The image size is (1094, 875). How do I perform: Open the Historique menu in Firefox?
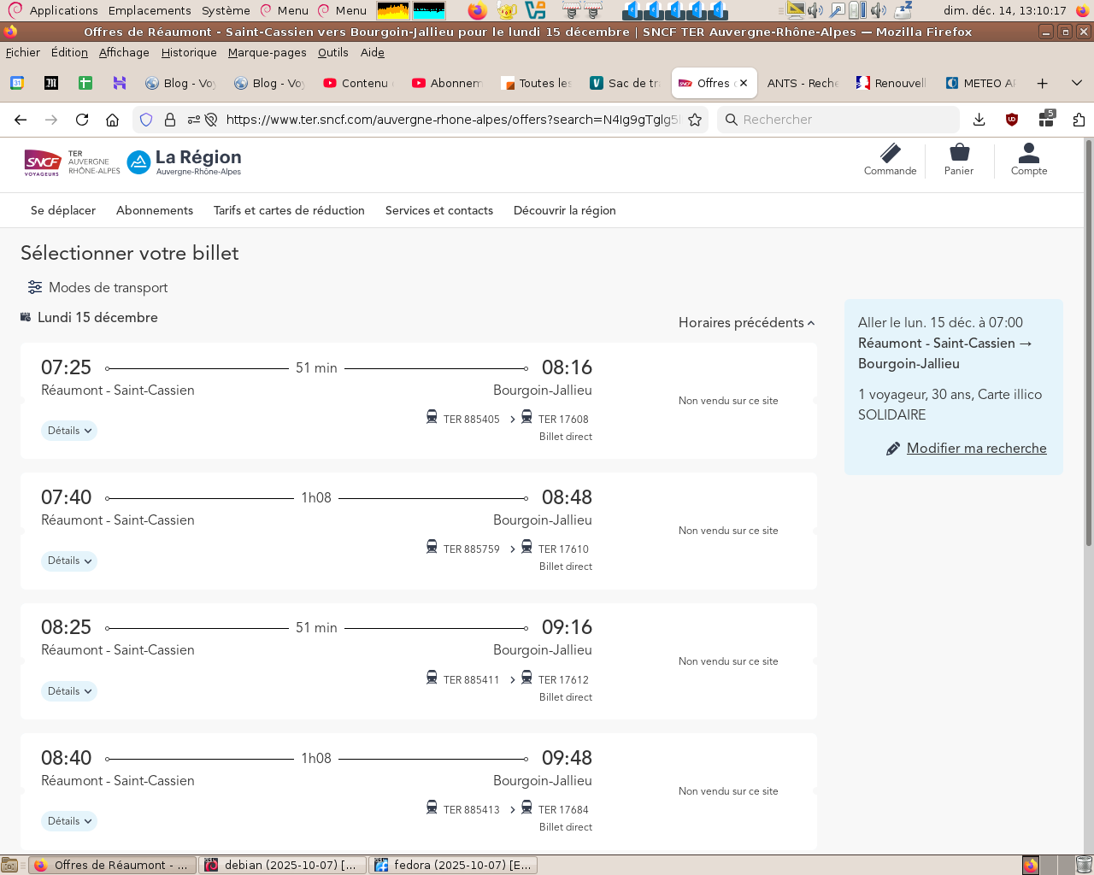(x=189, y=52)
